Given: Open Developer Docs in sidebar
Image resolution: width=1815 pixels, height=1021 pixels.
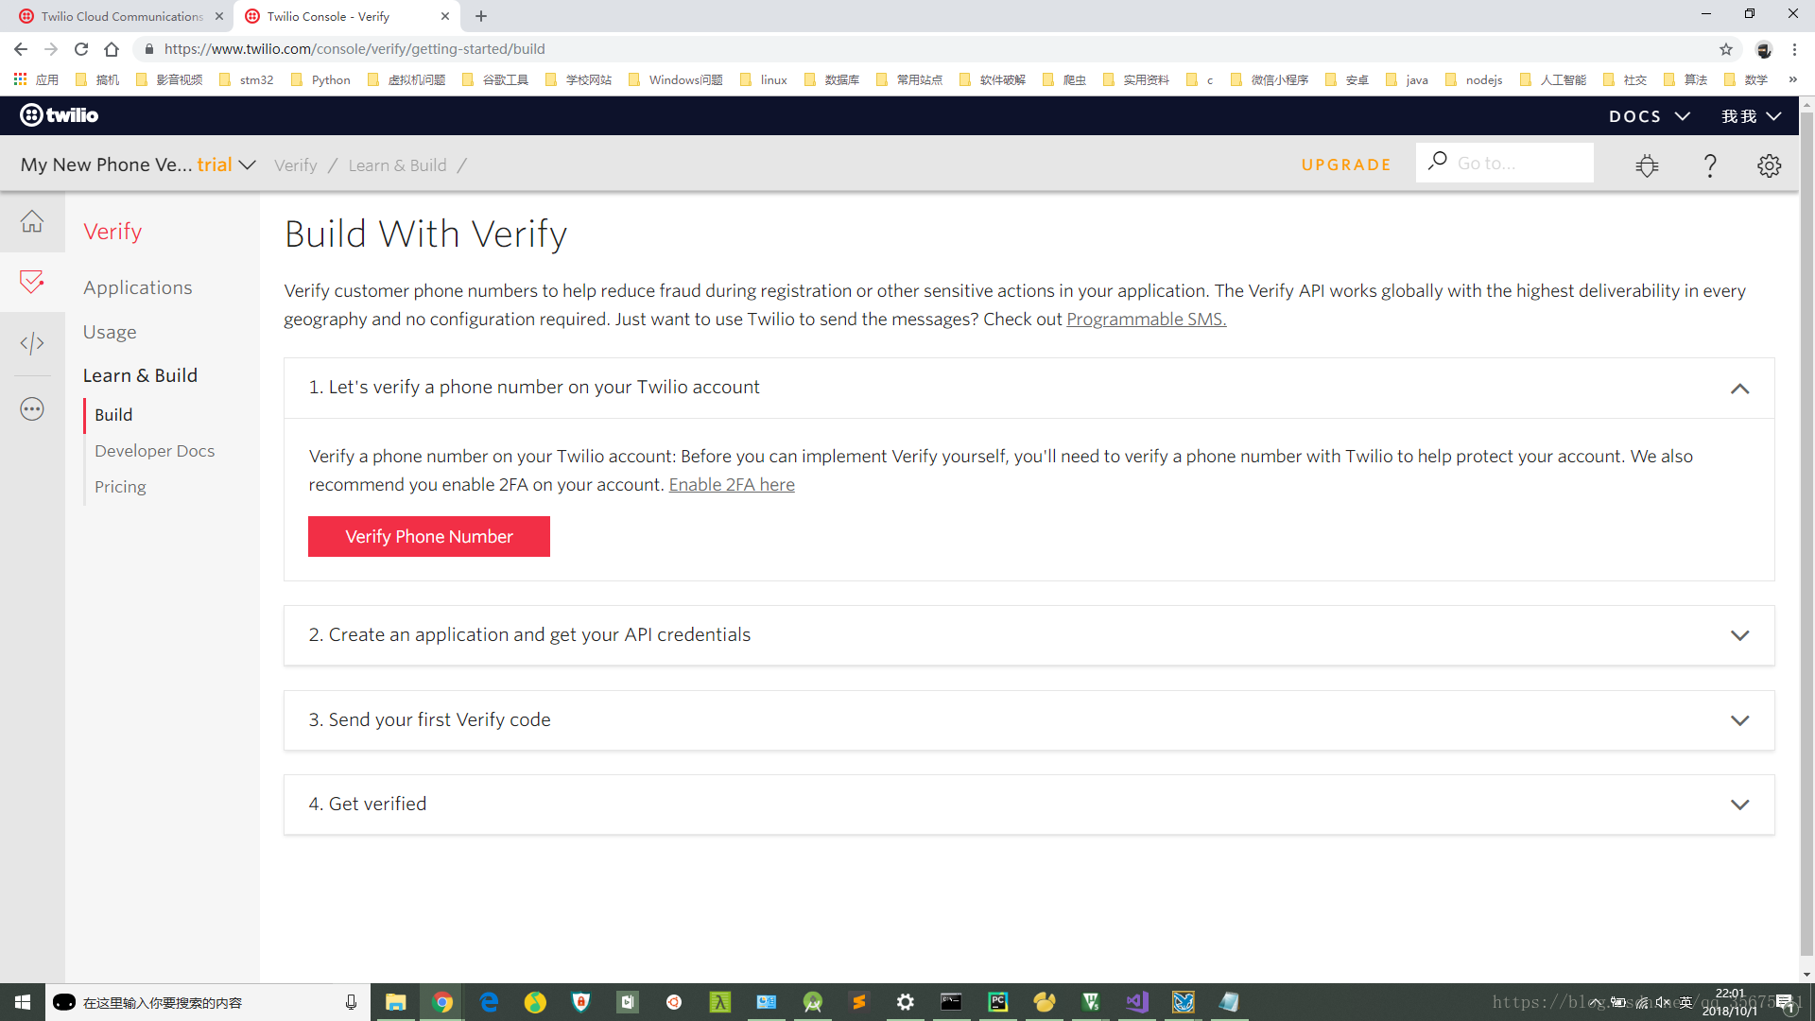Looking at the screenshot, I should 155,451.
